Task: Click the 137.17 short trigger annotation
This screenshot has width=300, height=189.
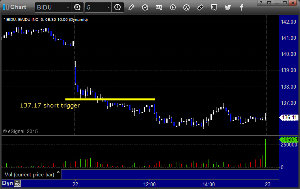Action: (50, 105)
